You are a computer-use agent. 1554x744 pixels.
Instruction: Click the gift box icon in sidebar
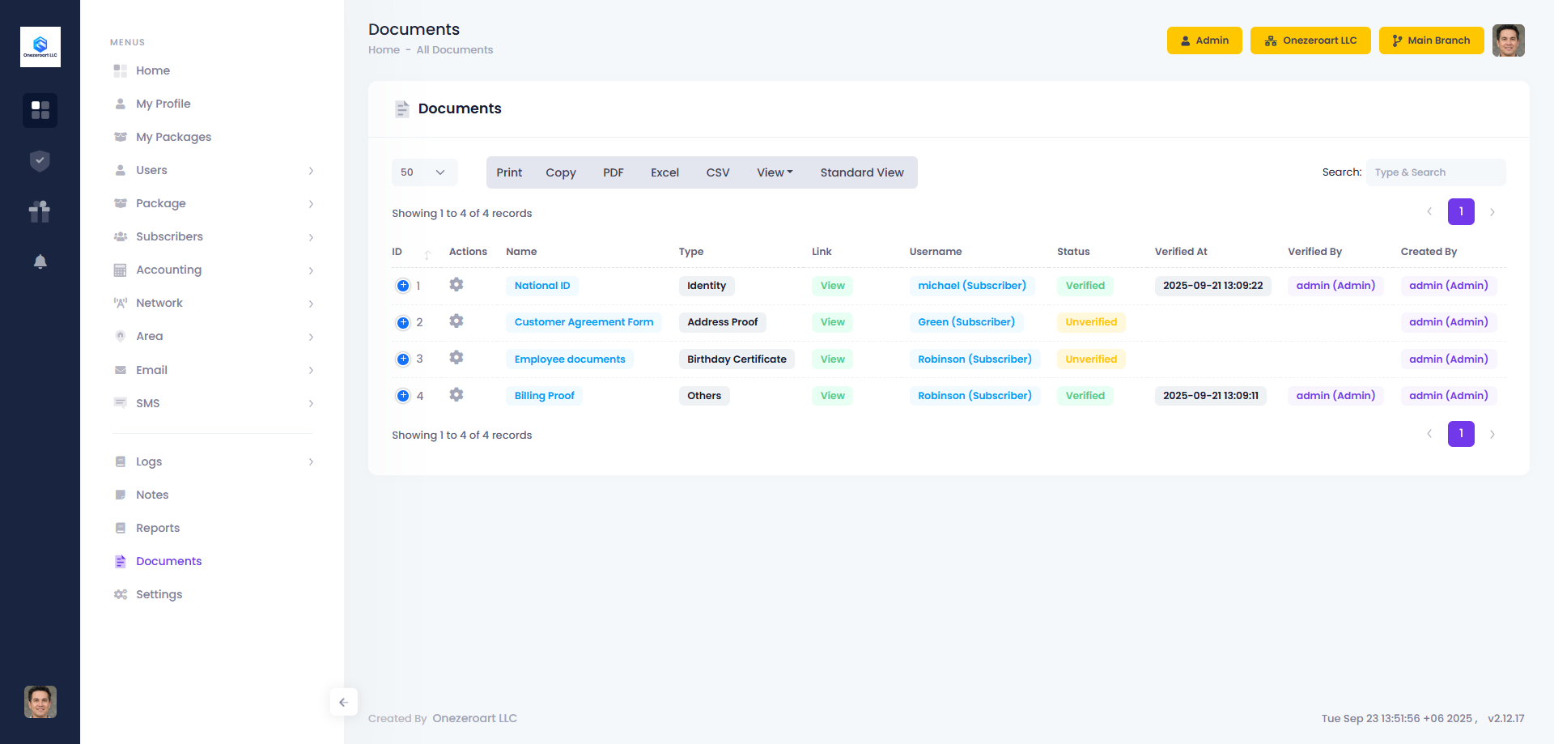(x=40, y=211)
